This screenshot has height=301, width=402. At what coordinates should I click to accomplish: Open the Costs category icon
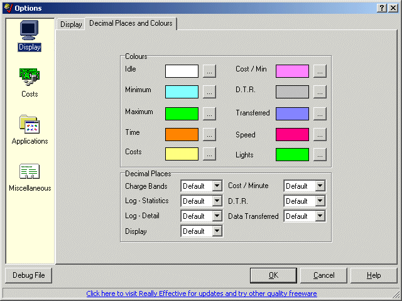30,77
